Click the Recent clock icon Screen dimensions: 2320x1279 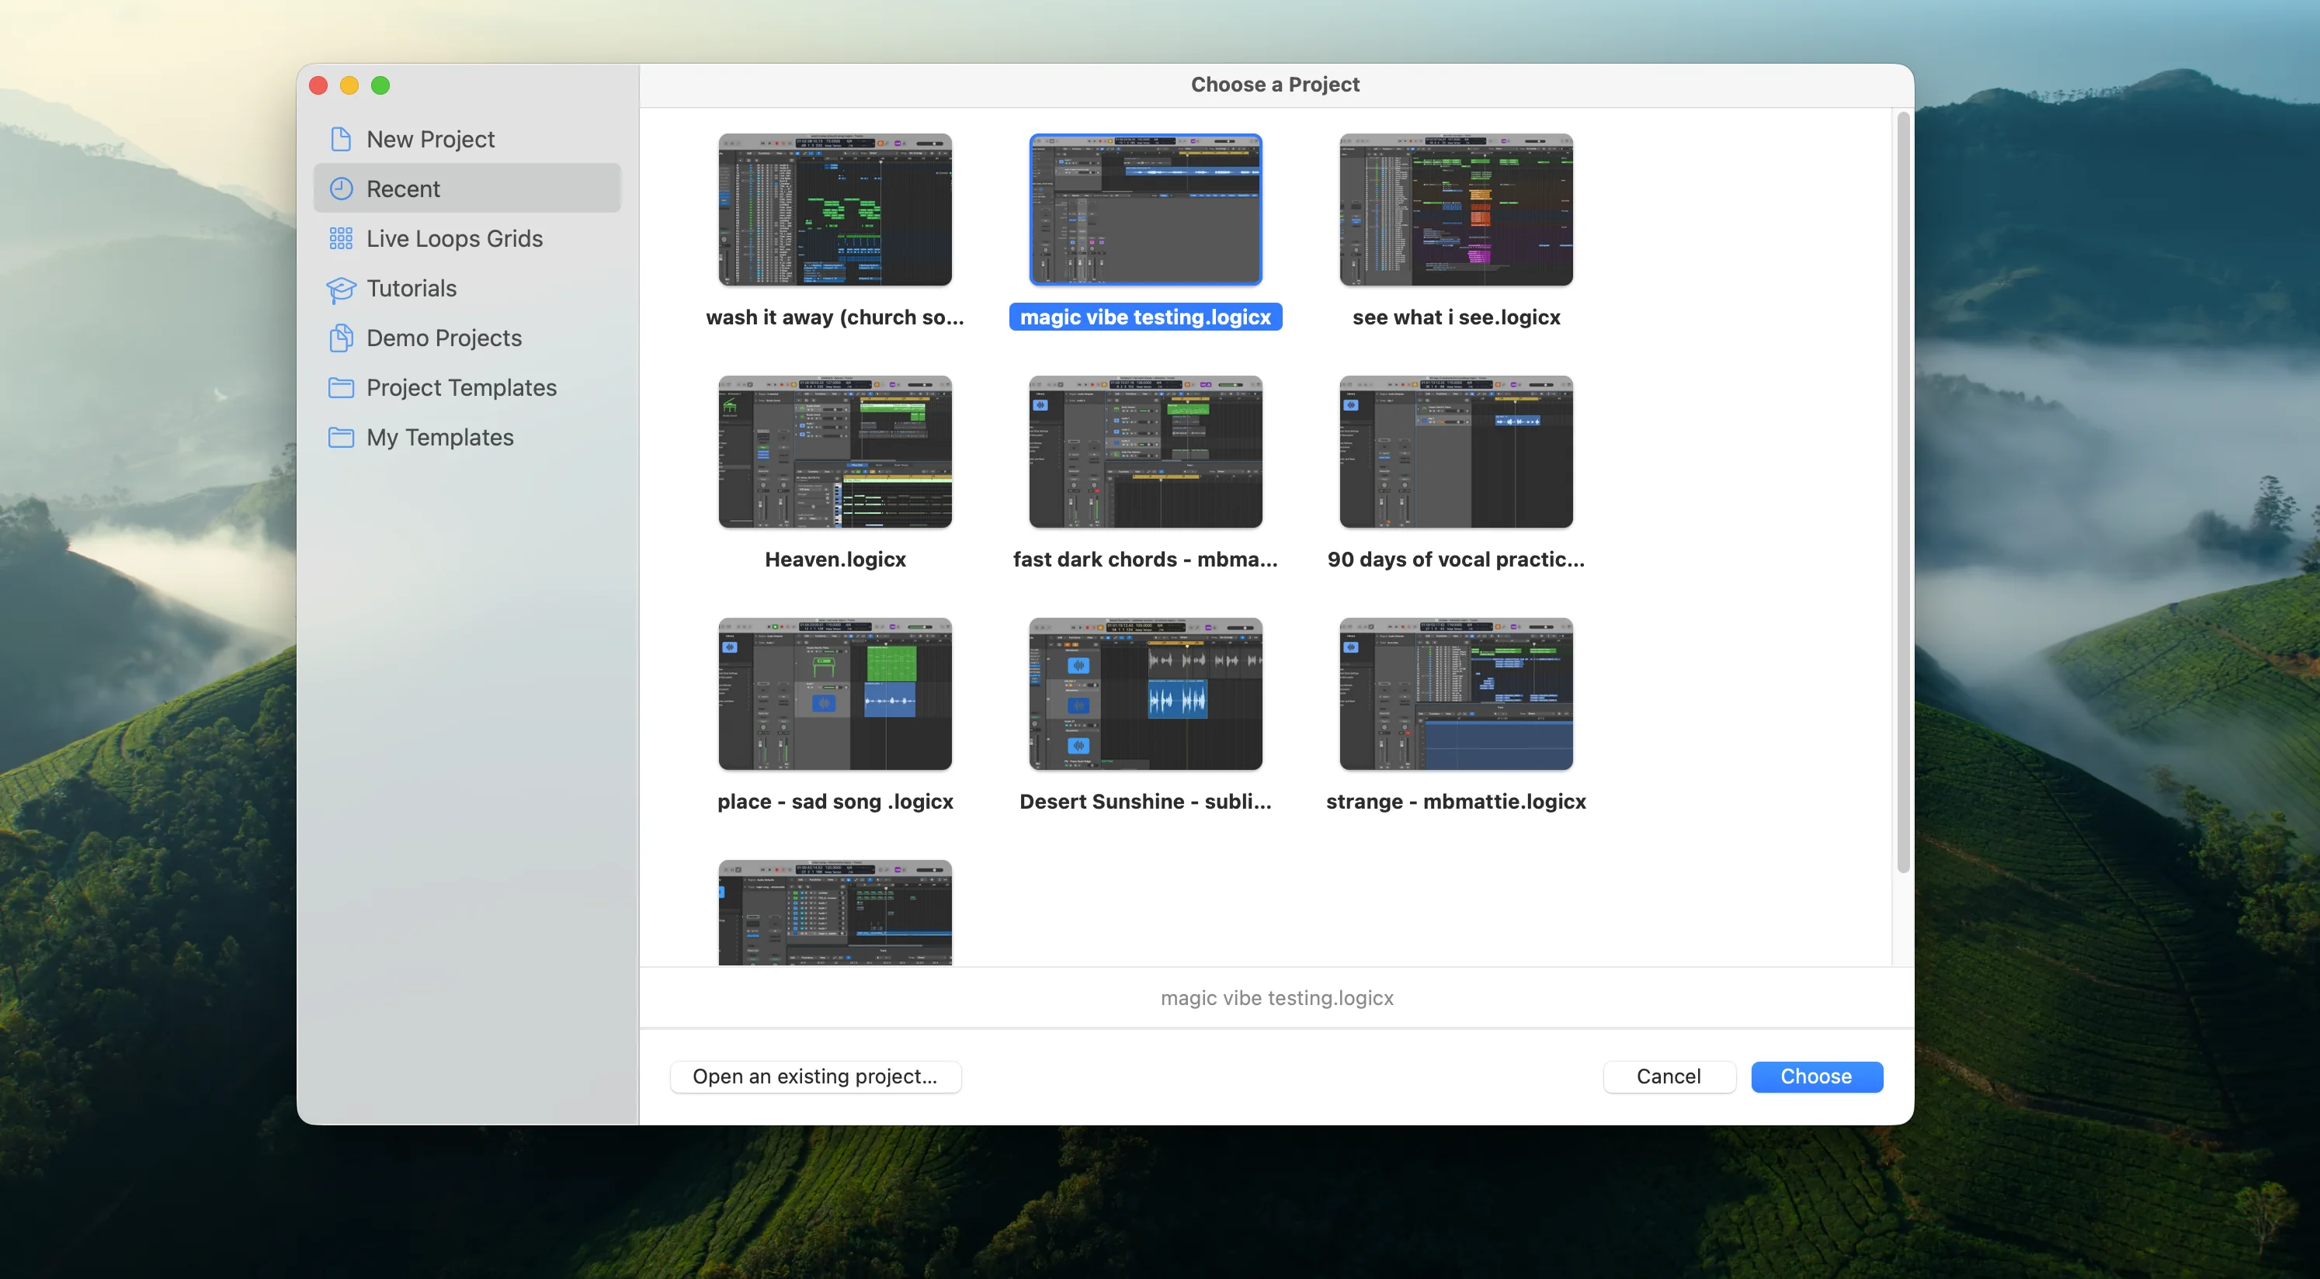click(x=340, y=189)
